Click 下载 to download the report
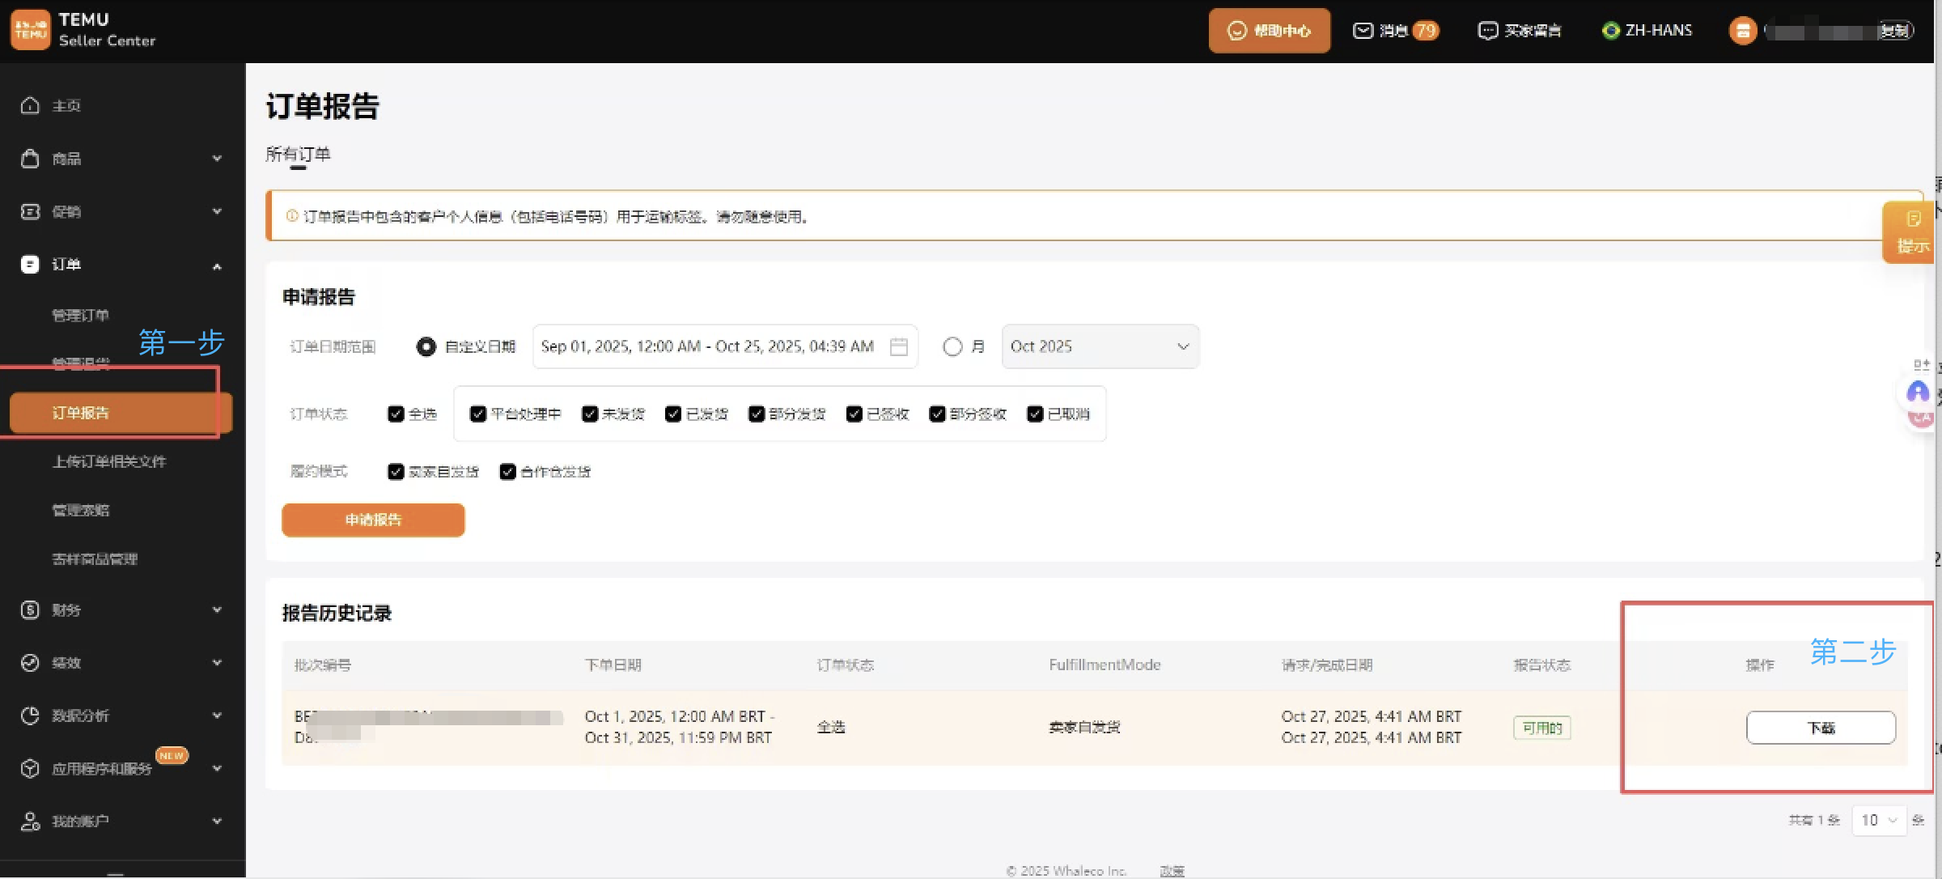This screenshot has height=879, width=1942. point(1821,728)
